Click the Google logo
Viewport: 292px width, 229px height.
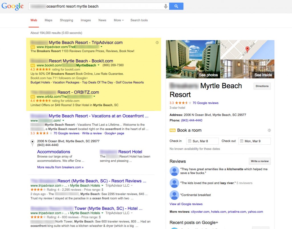13,6
